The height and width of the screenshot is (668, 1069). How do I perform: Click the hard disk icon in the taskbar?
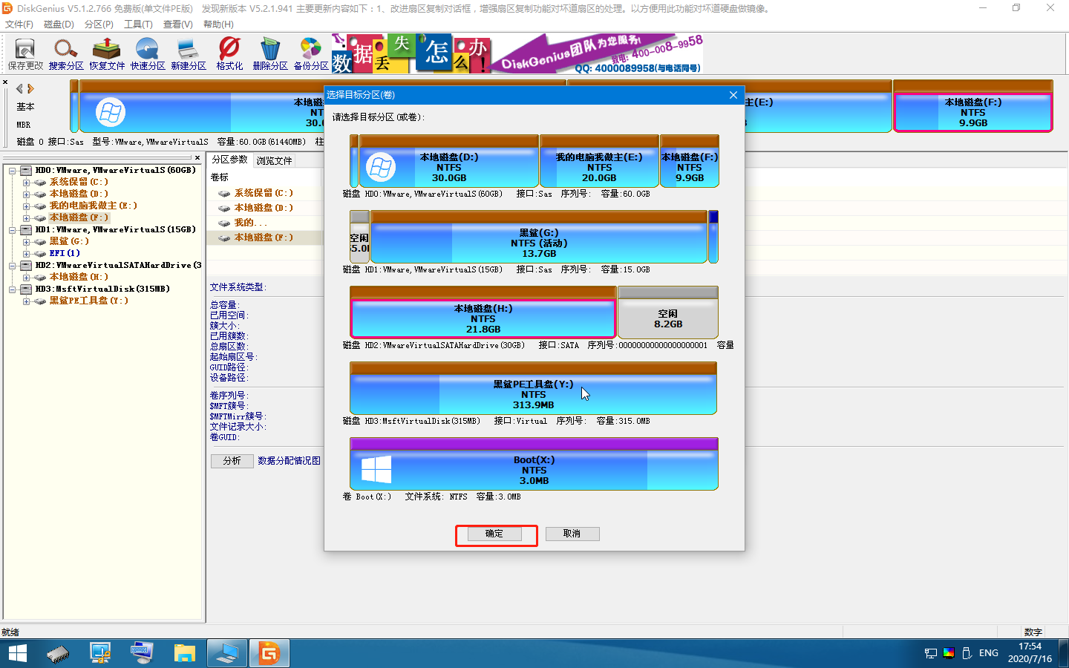[57, 653]
